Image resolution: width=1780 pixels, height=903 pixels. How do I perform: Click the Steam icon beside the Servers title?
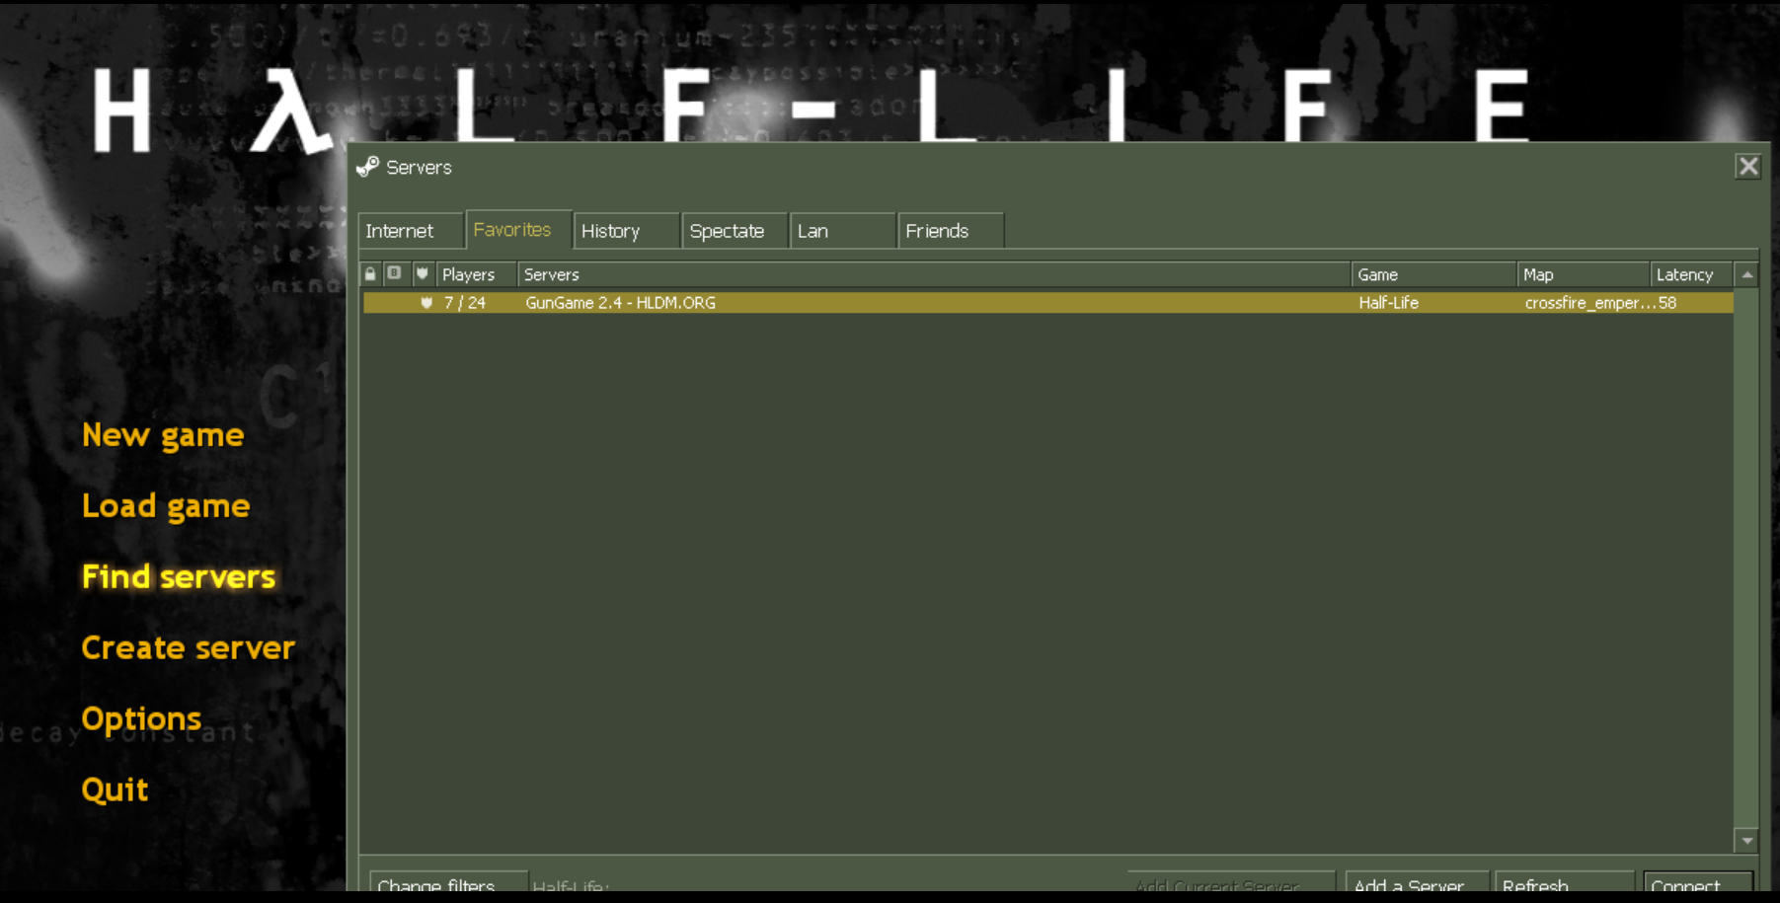[367, 167]
